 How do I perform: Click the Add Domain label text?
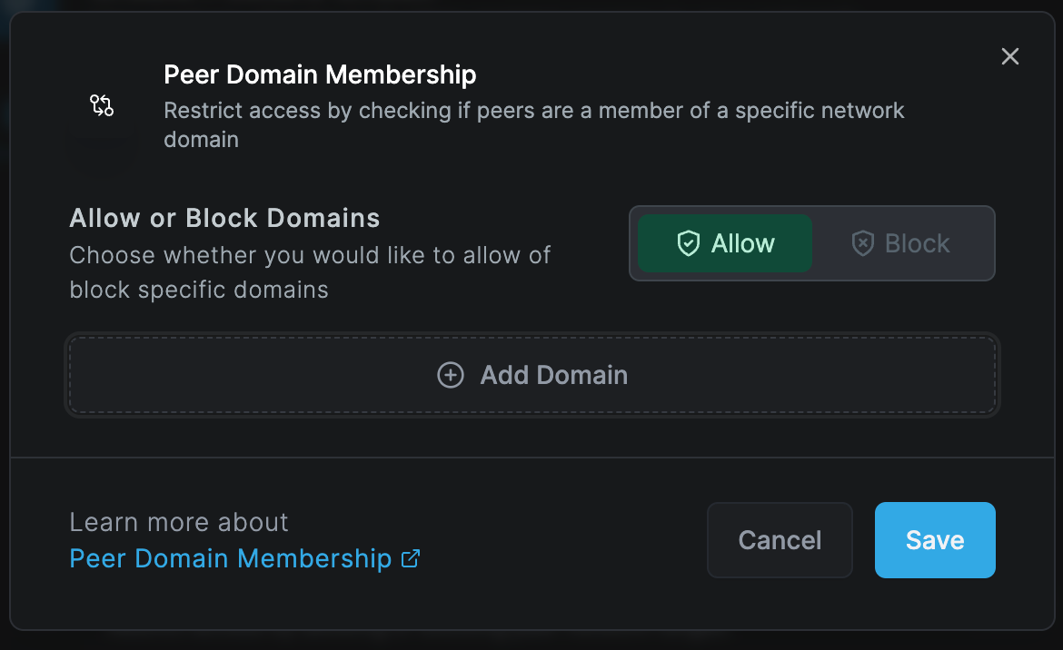pos(554,375)
